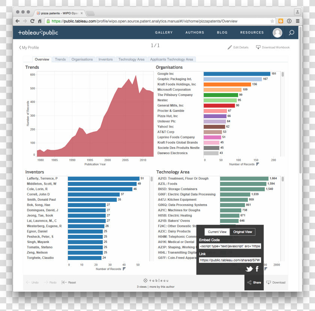Click the green padlock site security icon
315x311 pixels.
click(48, 21)
